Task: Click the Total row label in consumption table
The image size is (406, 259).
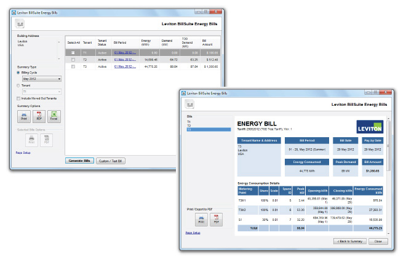Action: point(253,228)
